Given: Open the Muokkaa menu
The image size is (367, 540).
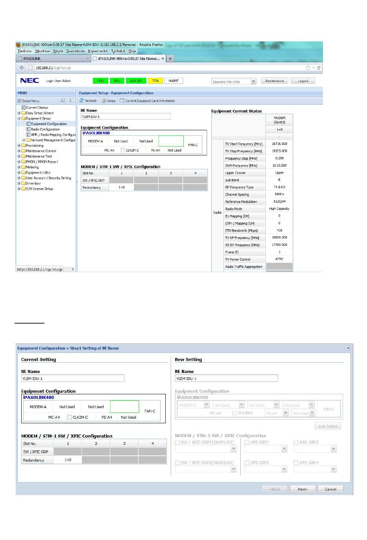Looking at the screenshot, I should point(42,51).
